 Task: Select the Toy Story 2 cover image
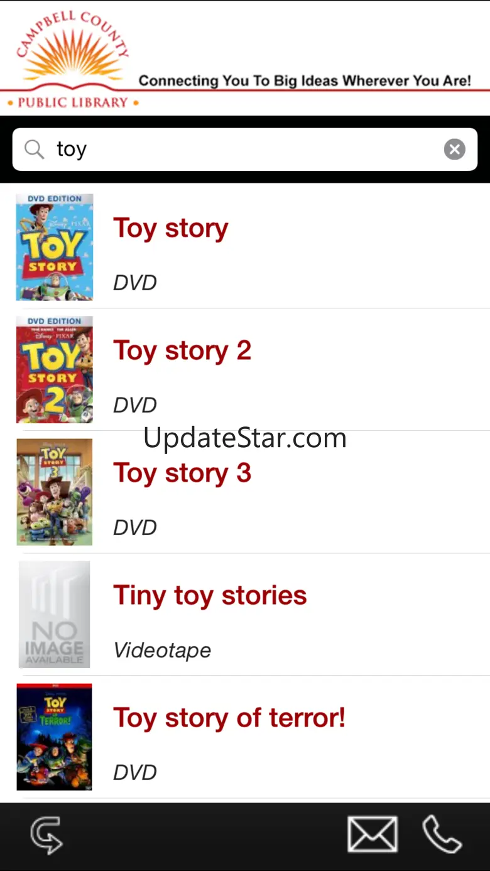coord(55,369)
